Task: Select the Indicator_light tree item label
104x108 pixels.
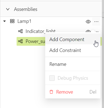Action: coord(41,31)
